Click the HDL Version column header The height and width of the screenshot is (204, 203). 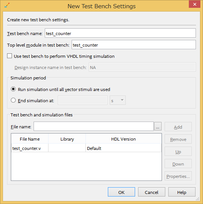[124, 139]
